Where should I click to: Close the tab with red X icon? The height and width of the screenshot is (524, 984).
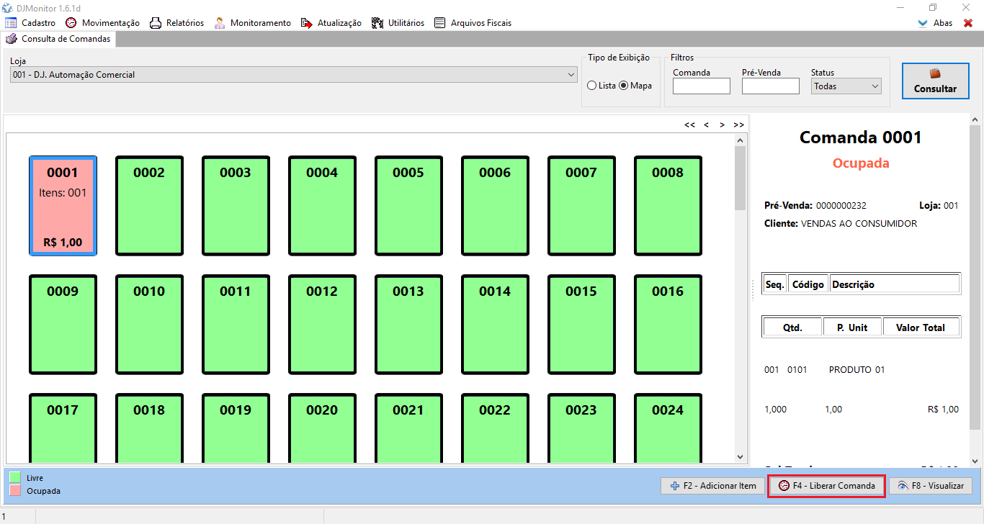click(x=968, y=23)
